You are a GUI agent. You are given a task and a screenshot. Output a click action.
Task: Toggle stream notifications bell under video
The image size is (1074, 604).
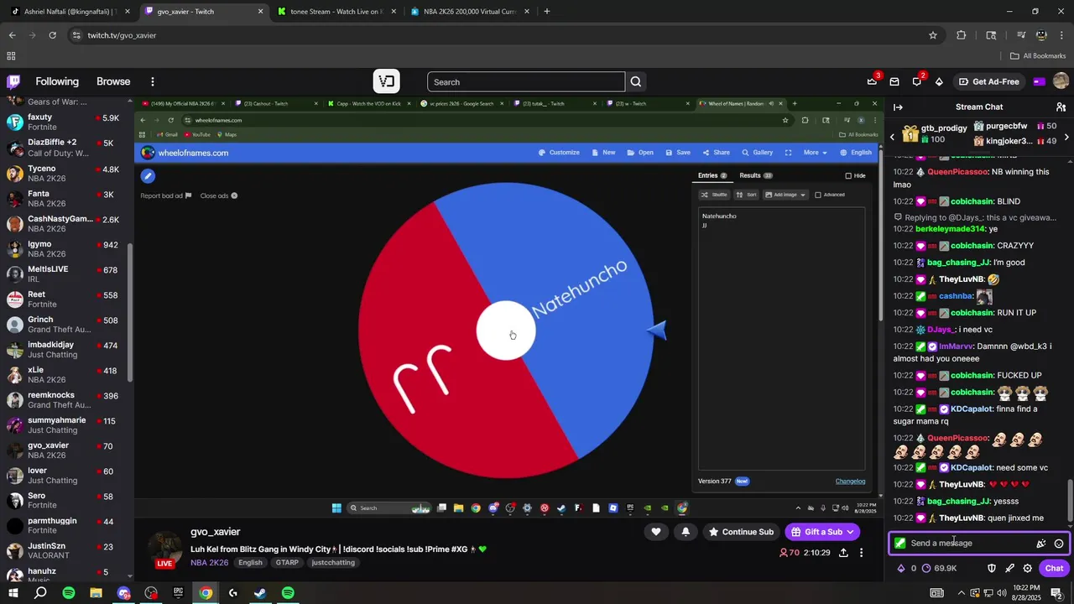686,532
